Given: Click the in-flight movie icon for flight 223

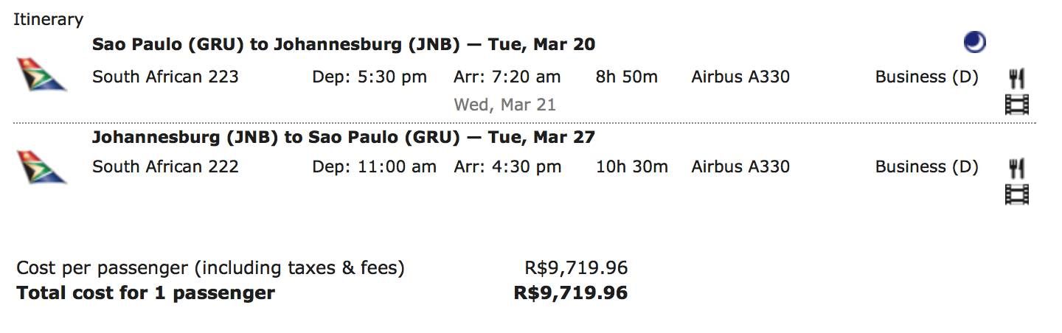Looking at the screenshot, I should (x=1017, y=105).
